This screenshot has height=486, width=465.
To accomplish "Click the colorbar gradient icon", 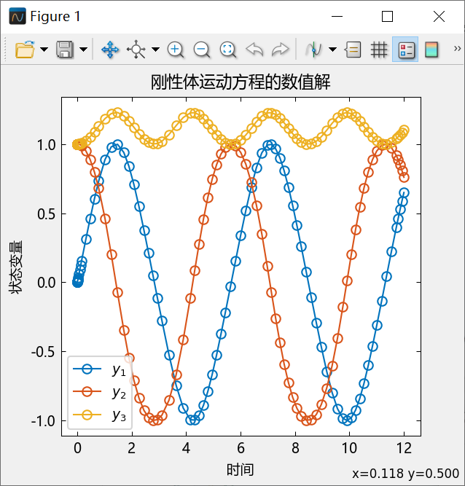I will click(x=431, y=50).
